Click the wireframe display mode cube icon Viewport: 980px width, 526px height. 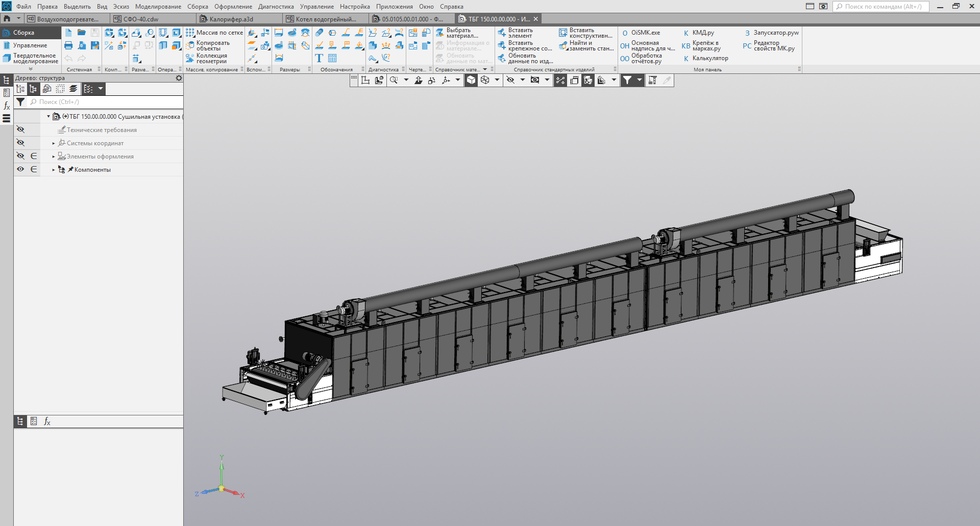point(485,81)
